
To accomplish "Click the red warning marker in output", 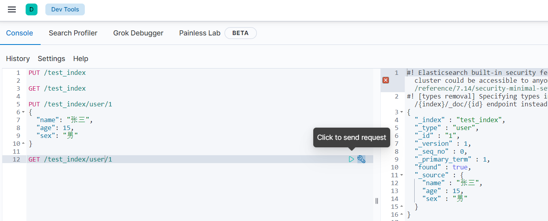I will [x=386, y=80].
